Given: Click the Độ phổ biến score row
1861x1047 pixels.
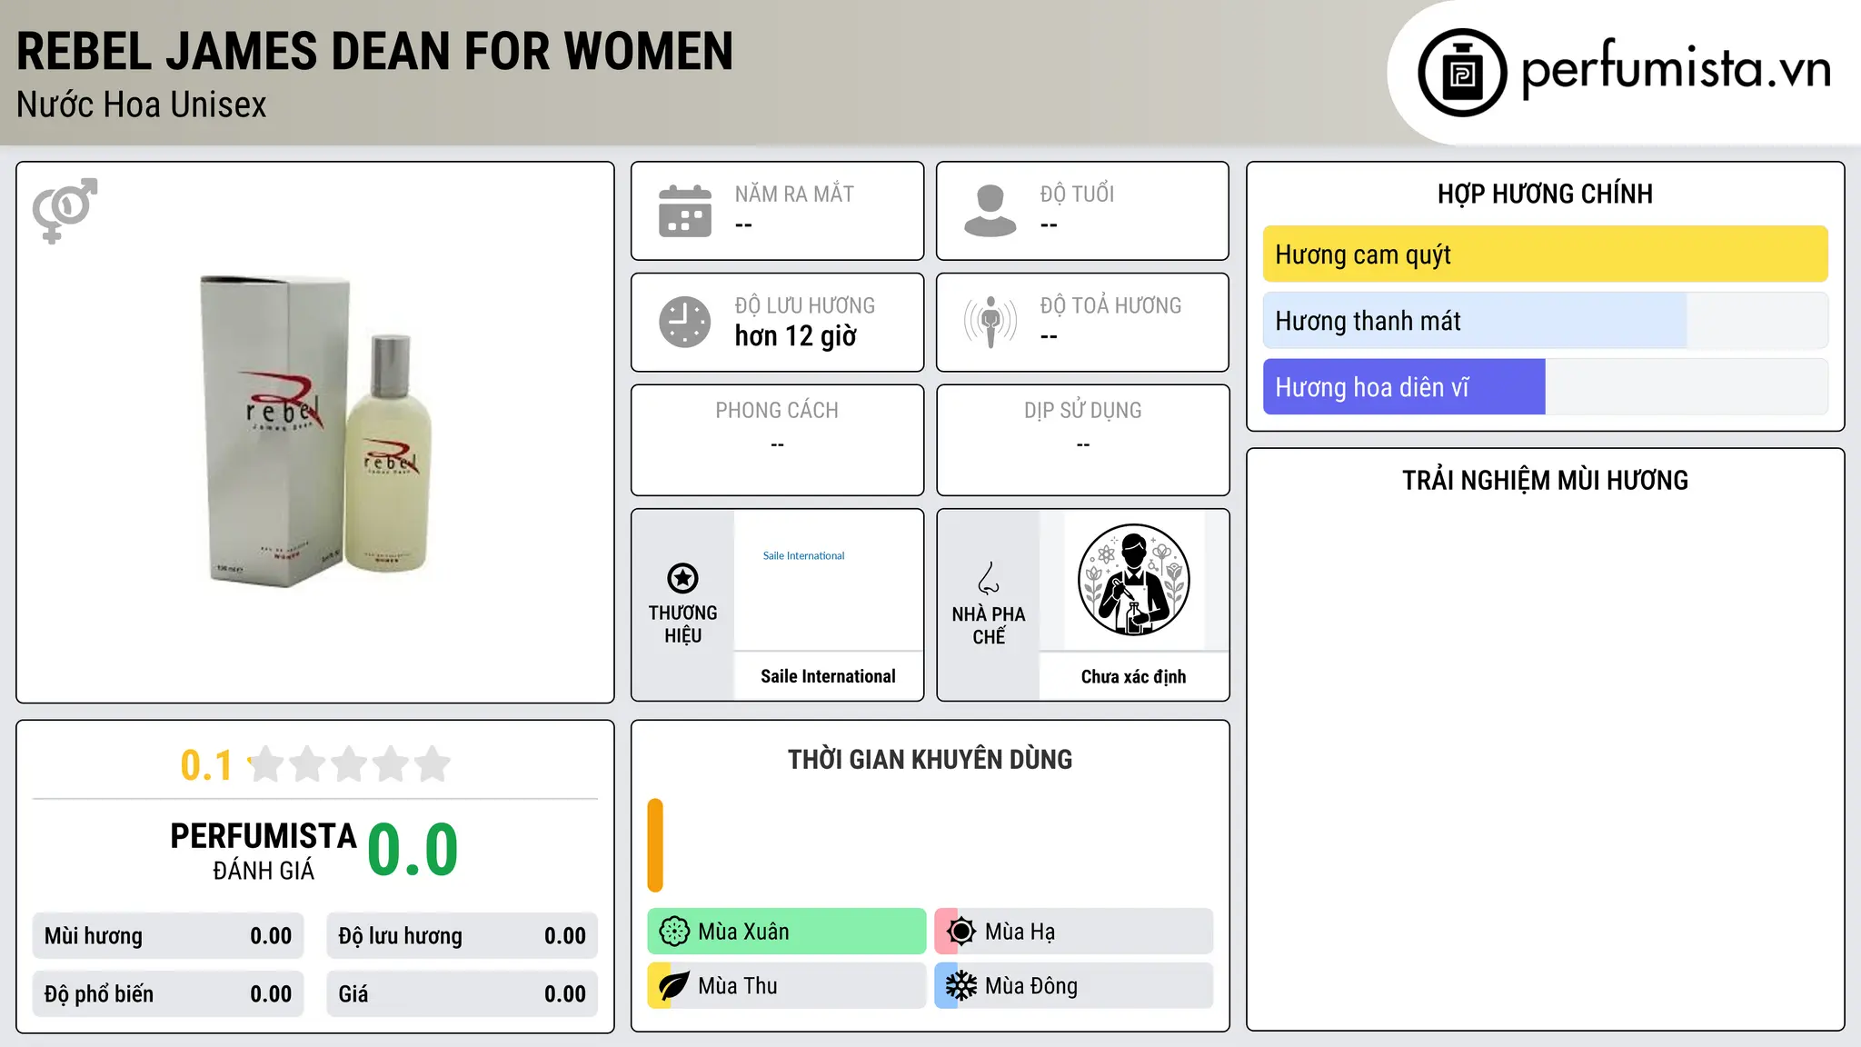Looking at the screenshot, I should [x=168, y=994].
